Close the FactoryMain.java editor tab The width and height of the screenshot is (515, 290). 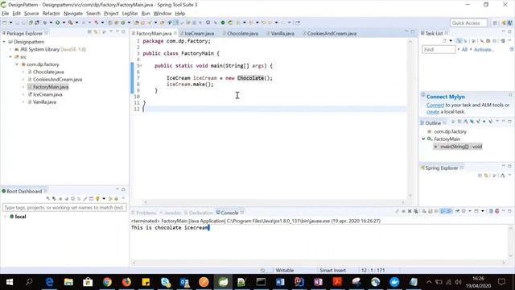175,33
